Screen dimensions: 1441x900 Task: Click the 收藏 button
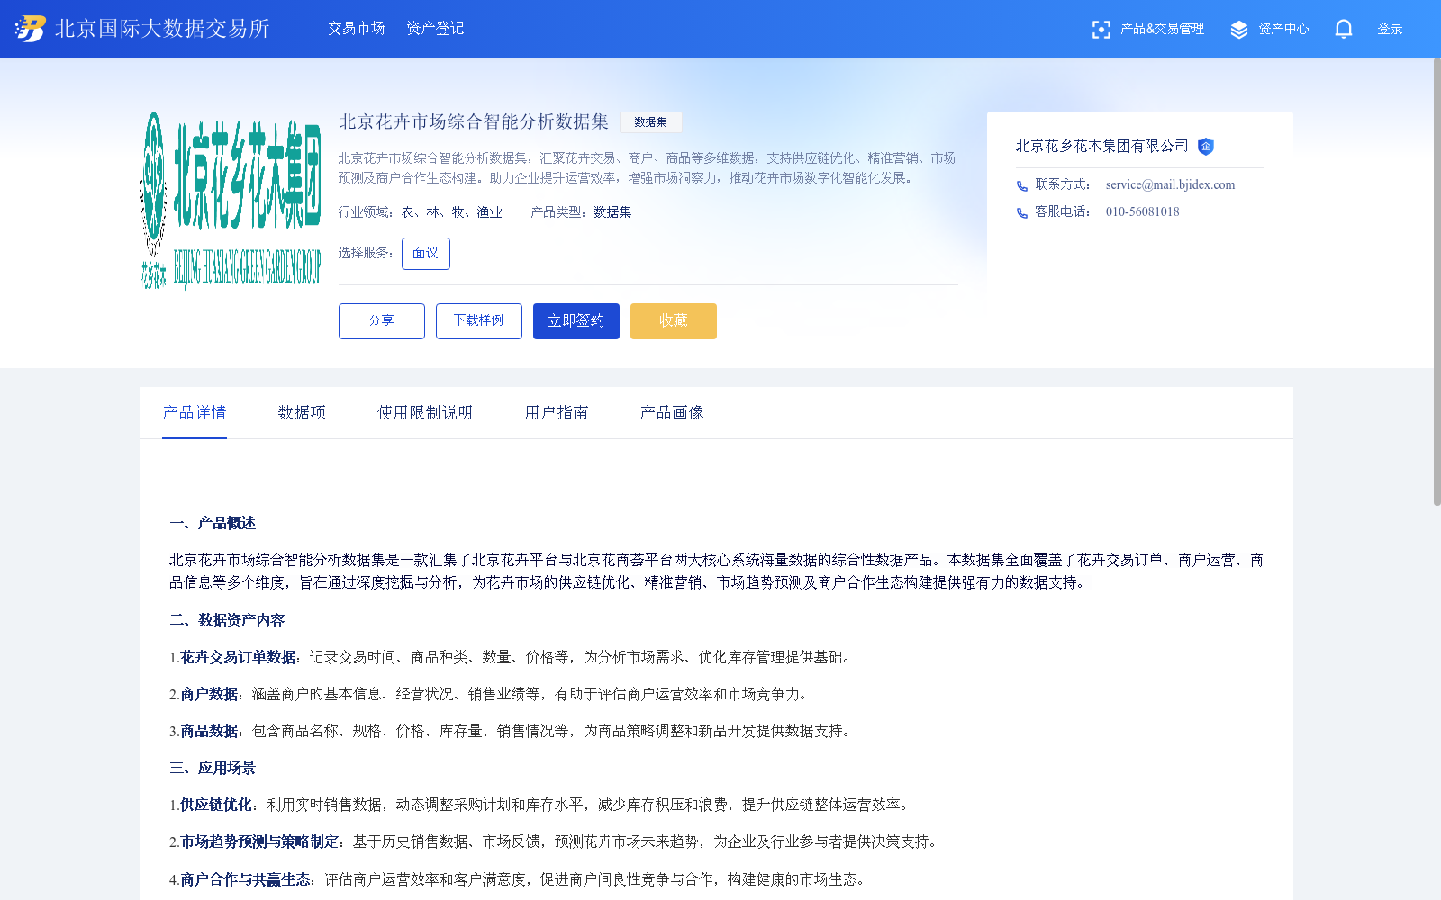click(674, 321)
